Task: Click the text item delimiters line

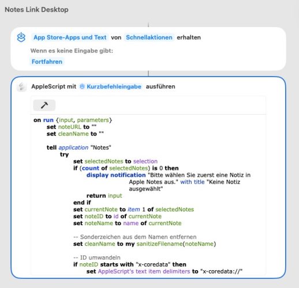Action: (165, 271)
